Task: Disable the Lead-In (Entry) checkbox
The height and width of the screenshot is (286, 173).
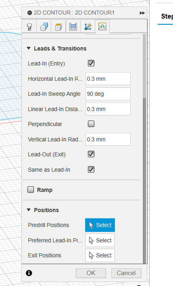Action: (x=91, y=63)
